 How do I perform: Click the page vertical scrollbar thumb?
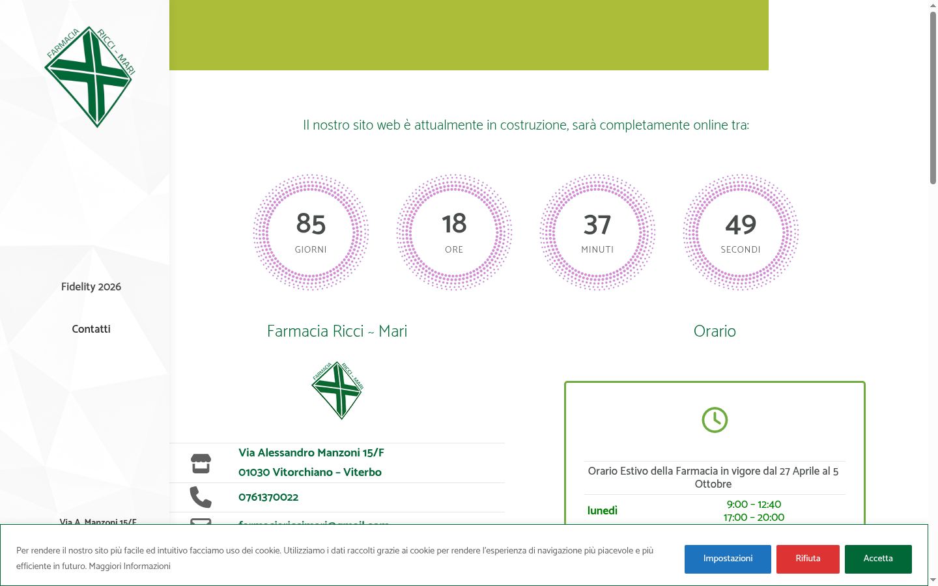[x=933, y=98]
